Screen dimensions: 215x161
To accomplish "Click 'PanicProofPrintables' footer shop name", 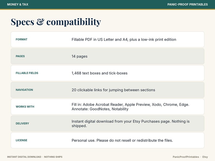I will click(x=186, y=157).
